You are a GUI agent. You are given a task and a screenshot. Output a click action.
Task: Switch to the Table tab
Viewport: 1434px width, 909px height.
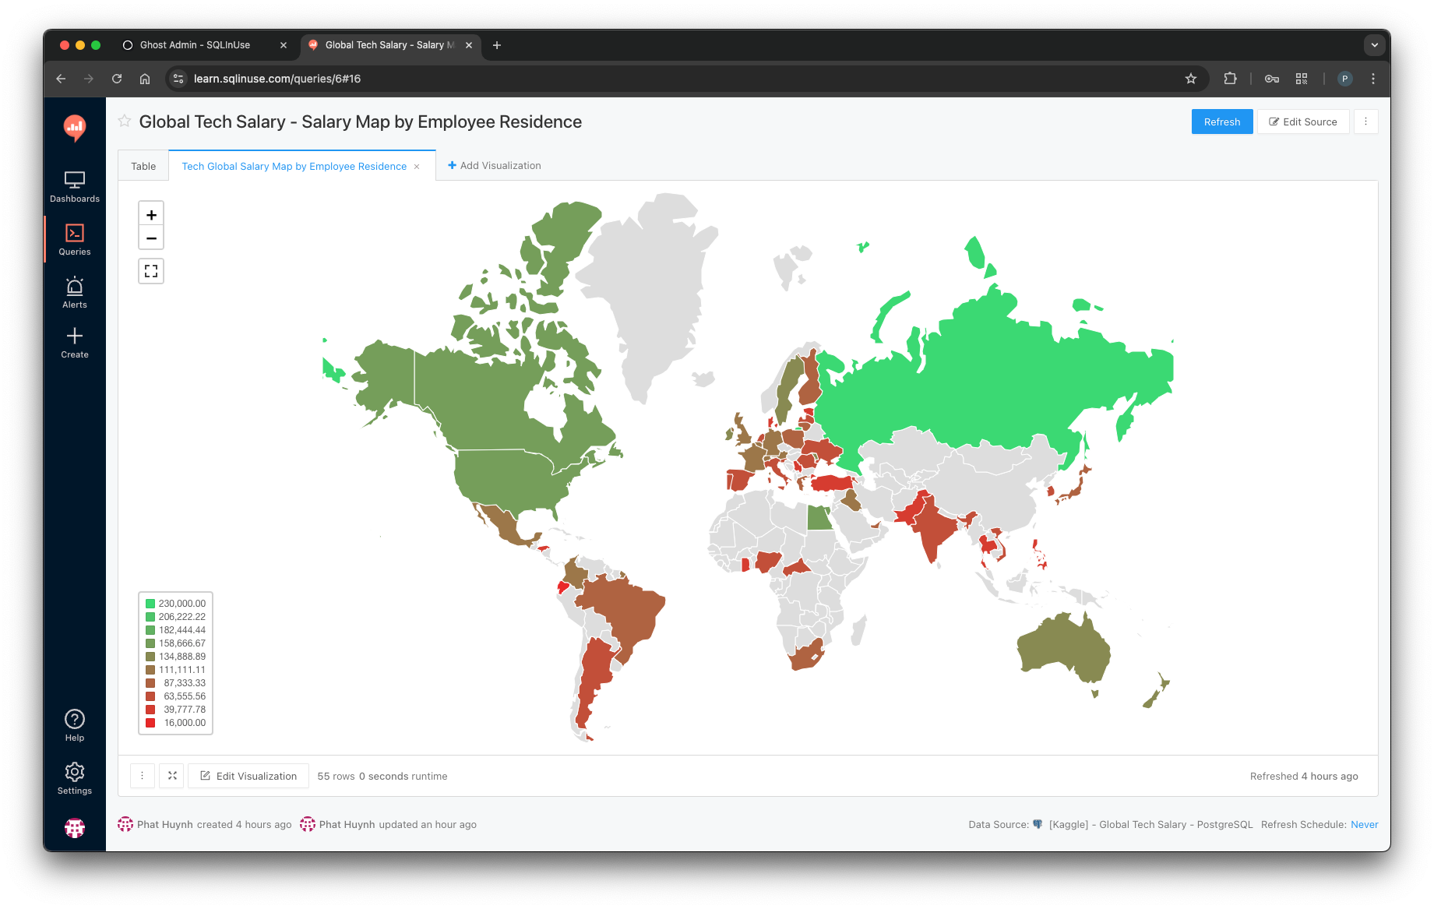point(143,166)
